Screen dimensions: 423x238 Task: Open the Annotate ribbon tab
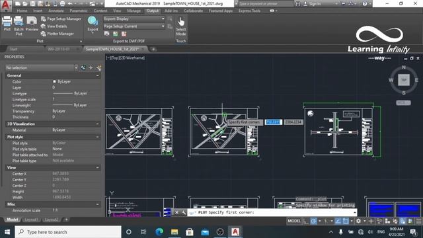coord(56,11)
